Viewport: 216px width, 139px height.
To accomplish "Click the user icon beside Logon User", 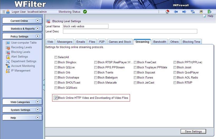I will pyautogui.click(x=8, y=12).
